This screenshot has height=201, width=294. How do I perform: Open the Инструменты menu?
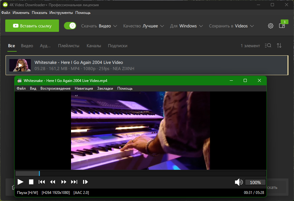(61, 13)
